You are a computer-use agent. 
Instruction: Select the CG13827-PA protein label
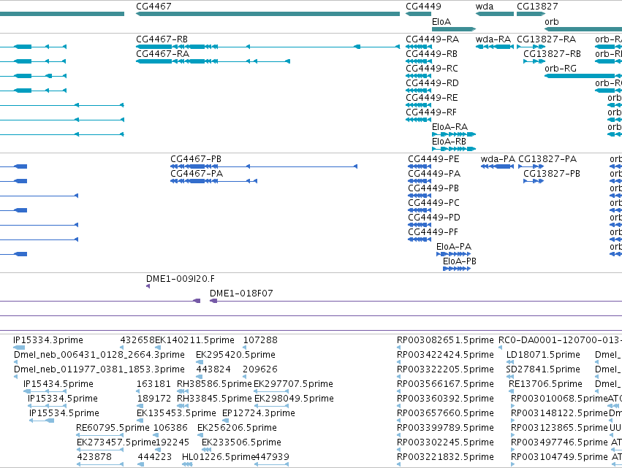click(x=547, y=159)
